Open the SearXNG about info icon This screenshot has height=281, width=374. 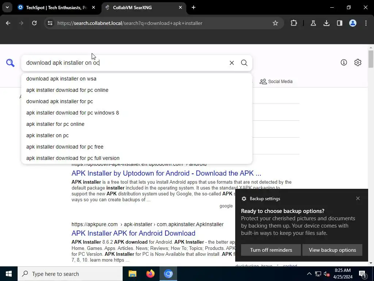click(344, 63)
